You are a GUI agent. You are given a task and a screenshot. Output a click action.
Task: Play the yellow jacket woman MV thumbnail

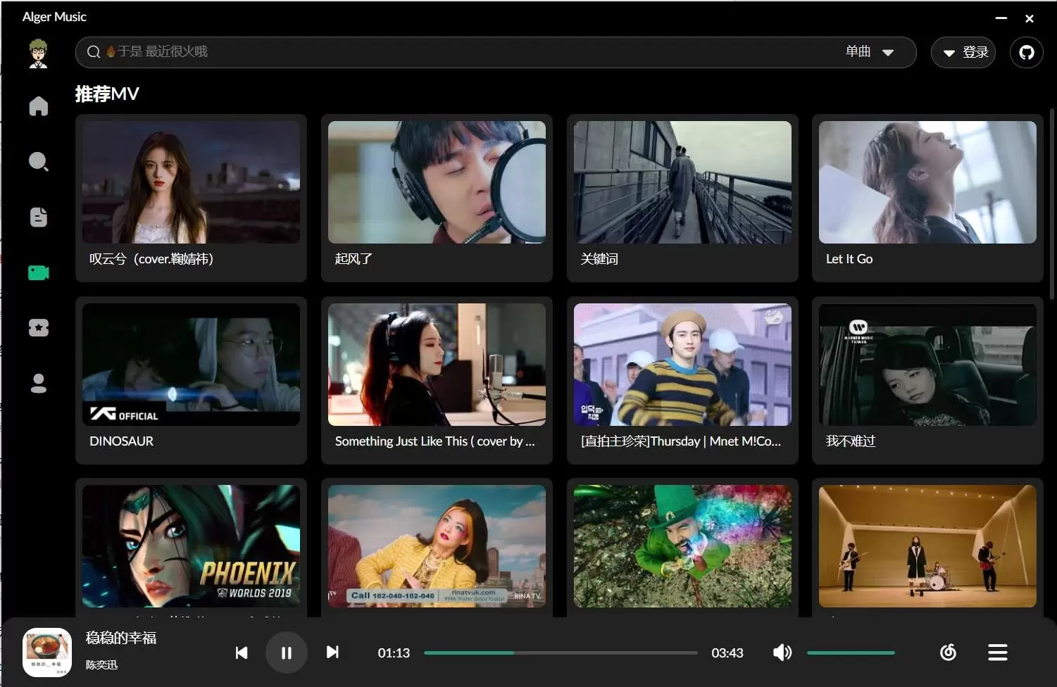[x=437, y=546]
